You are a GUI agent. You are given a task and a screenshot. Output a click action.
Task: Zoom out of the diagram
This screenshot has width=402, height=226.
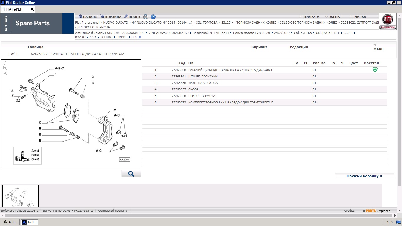coord(5,73)
